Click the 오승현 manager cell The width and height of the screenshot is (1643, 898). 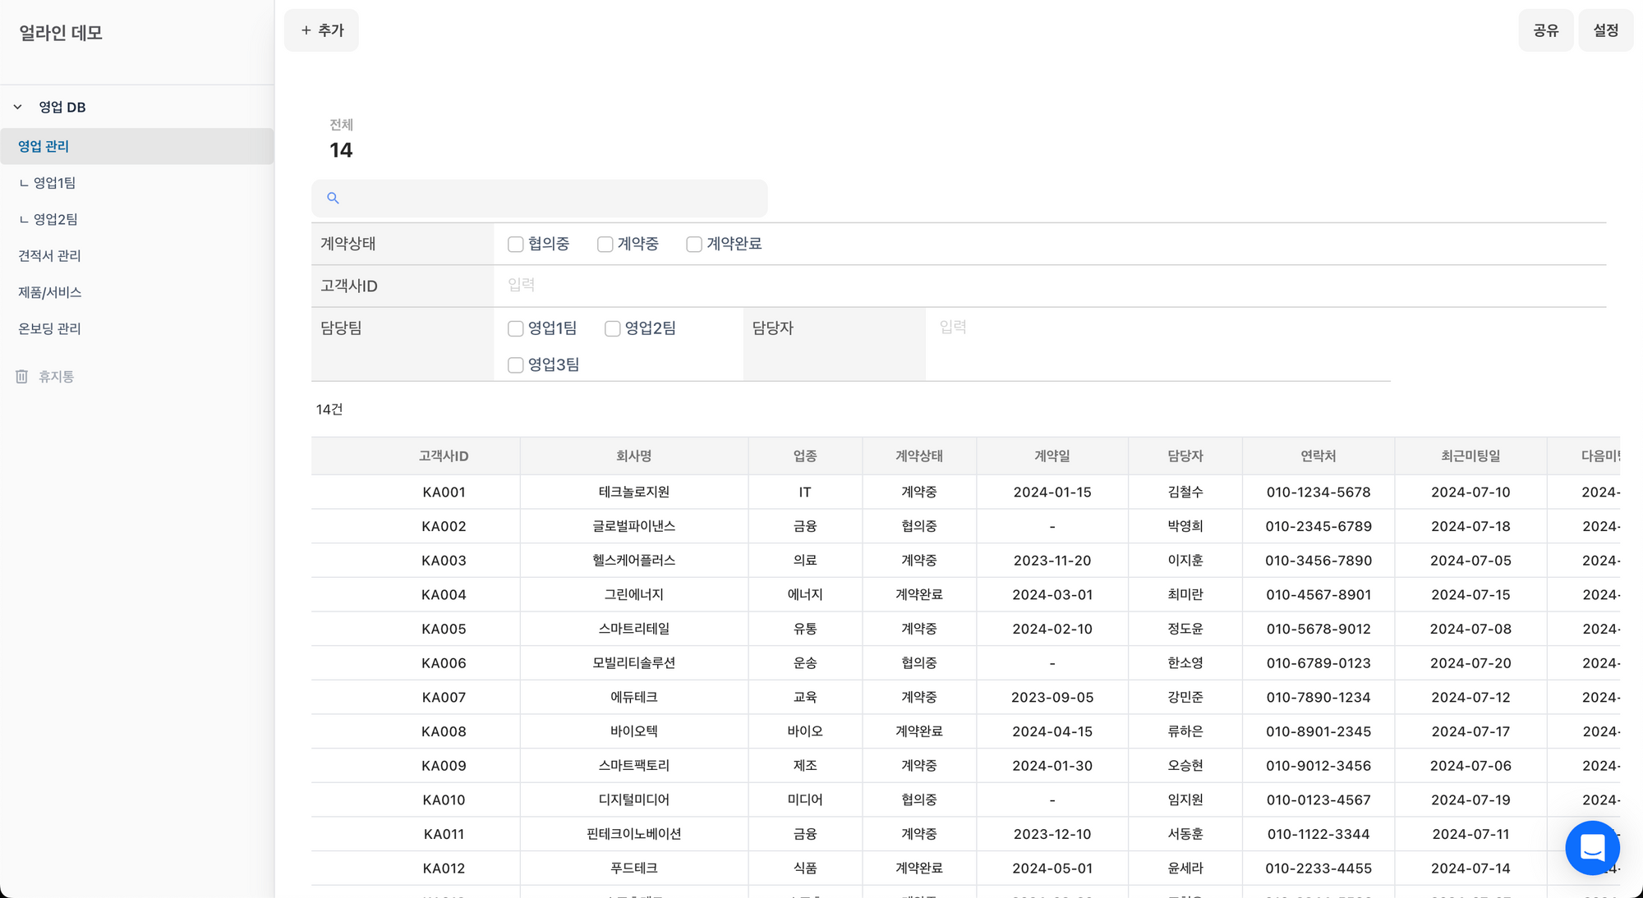coord(1185,766)
